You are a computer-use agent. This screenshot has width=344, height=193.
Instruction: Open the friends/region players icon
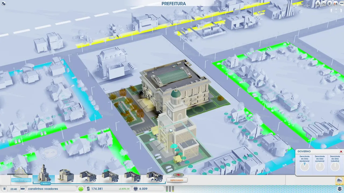pos(335,3)
